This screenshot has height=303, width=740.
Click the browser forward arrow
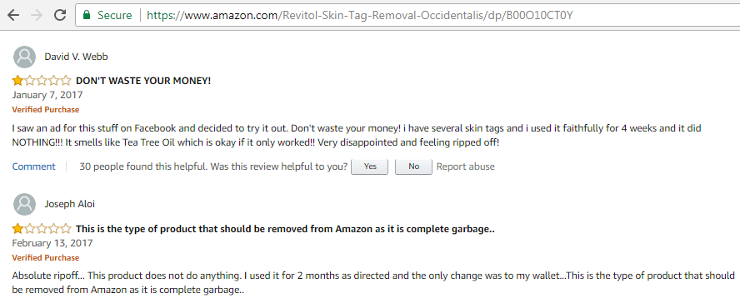pyautogui.click(x=37, y=15)
